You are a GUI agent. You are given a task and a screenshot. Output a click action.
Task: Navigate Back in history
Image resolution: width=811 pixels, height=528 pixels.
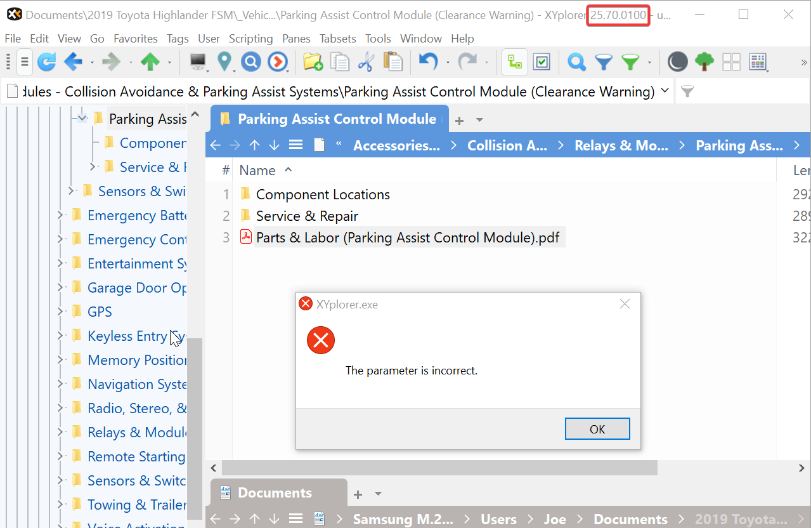72,62
